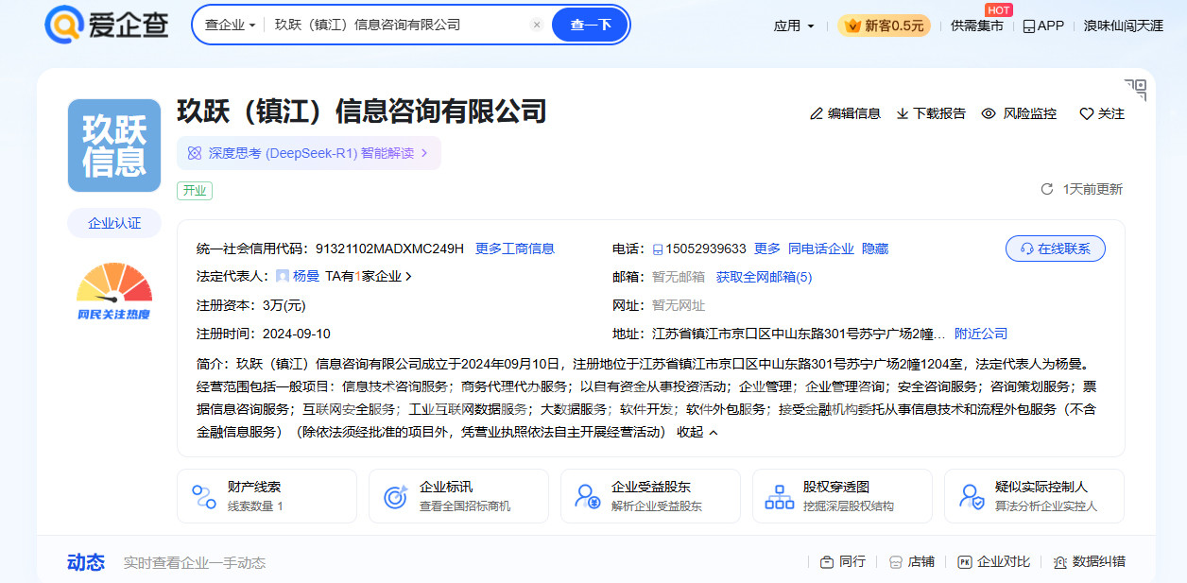Hide the phone number via 隐藏
1187x583 pixels.
(x=875, y=249)
